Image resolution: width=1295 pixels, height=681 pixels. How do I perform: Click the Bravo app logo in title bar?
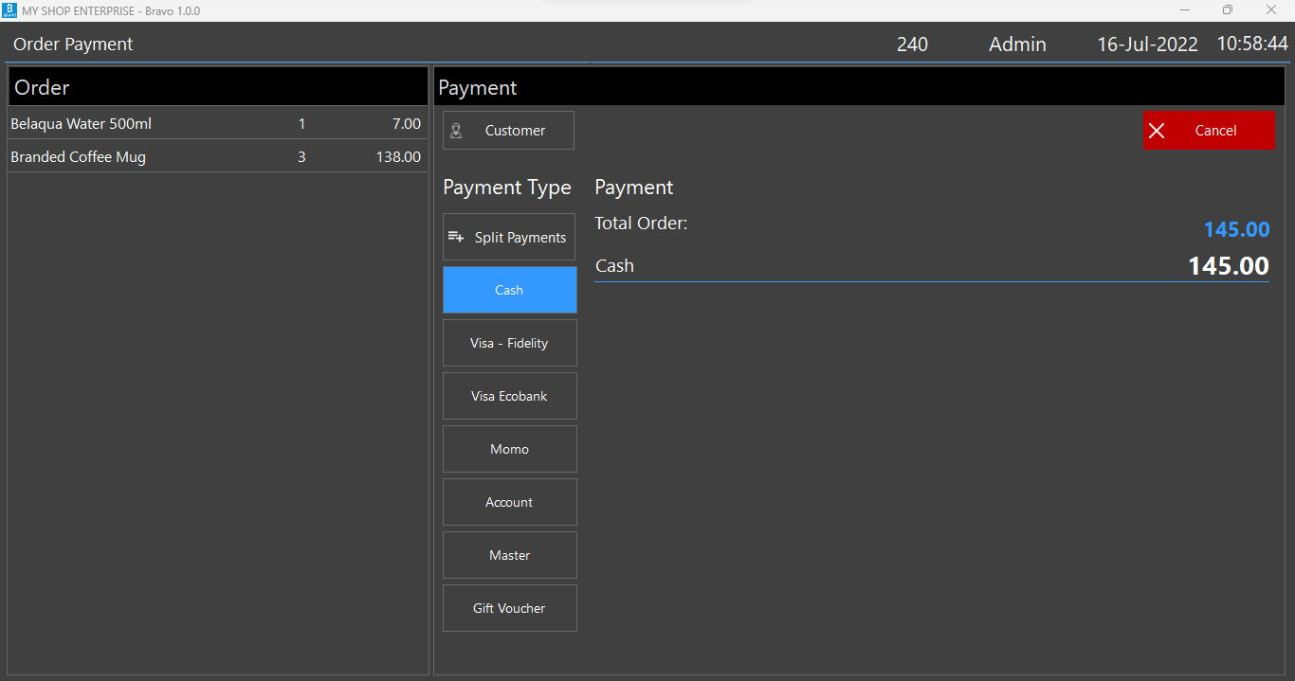(9, 10)
